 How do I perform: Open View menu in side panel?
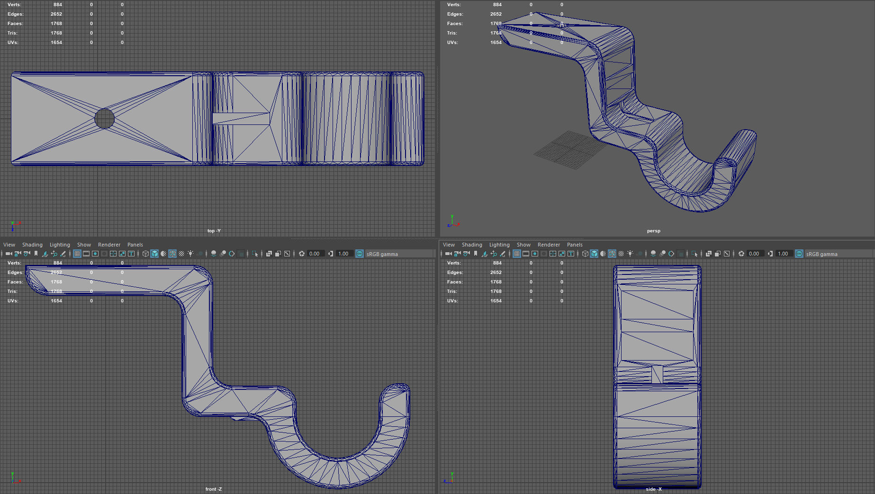pyautogui.click(x=449, y=245)
